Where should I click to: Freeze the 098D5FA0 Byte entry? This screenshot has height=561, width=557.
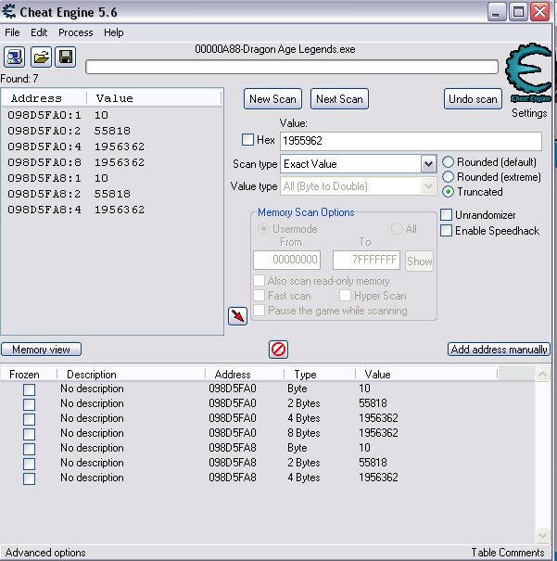(x=29, y=389)
